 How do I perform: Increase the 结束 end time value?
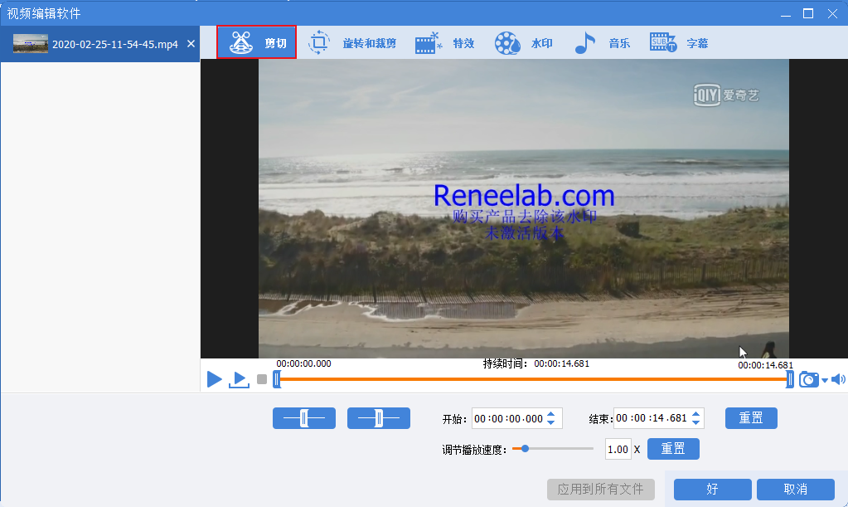696,414
